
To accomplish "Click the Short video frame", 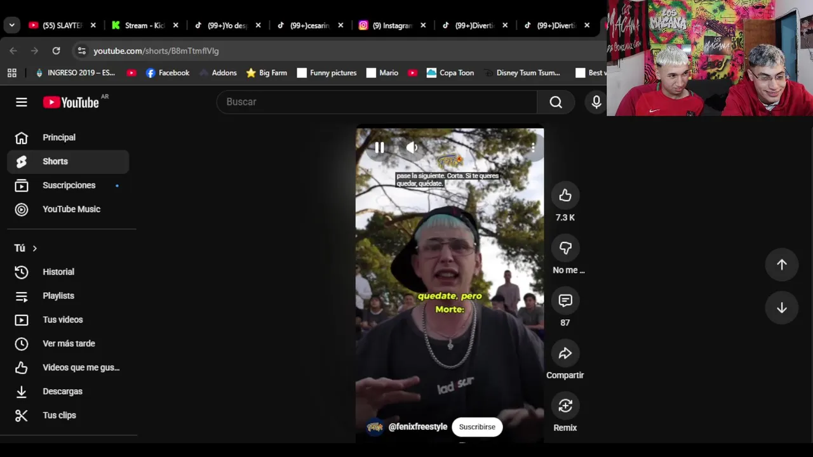I will (x=450, y=286).
